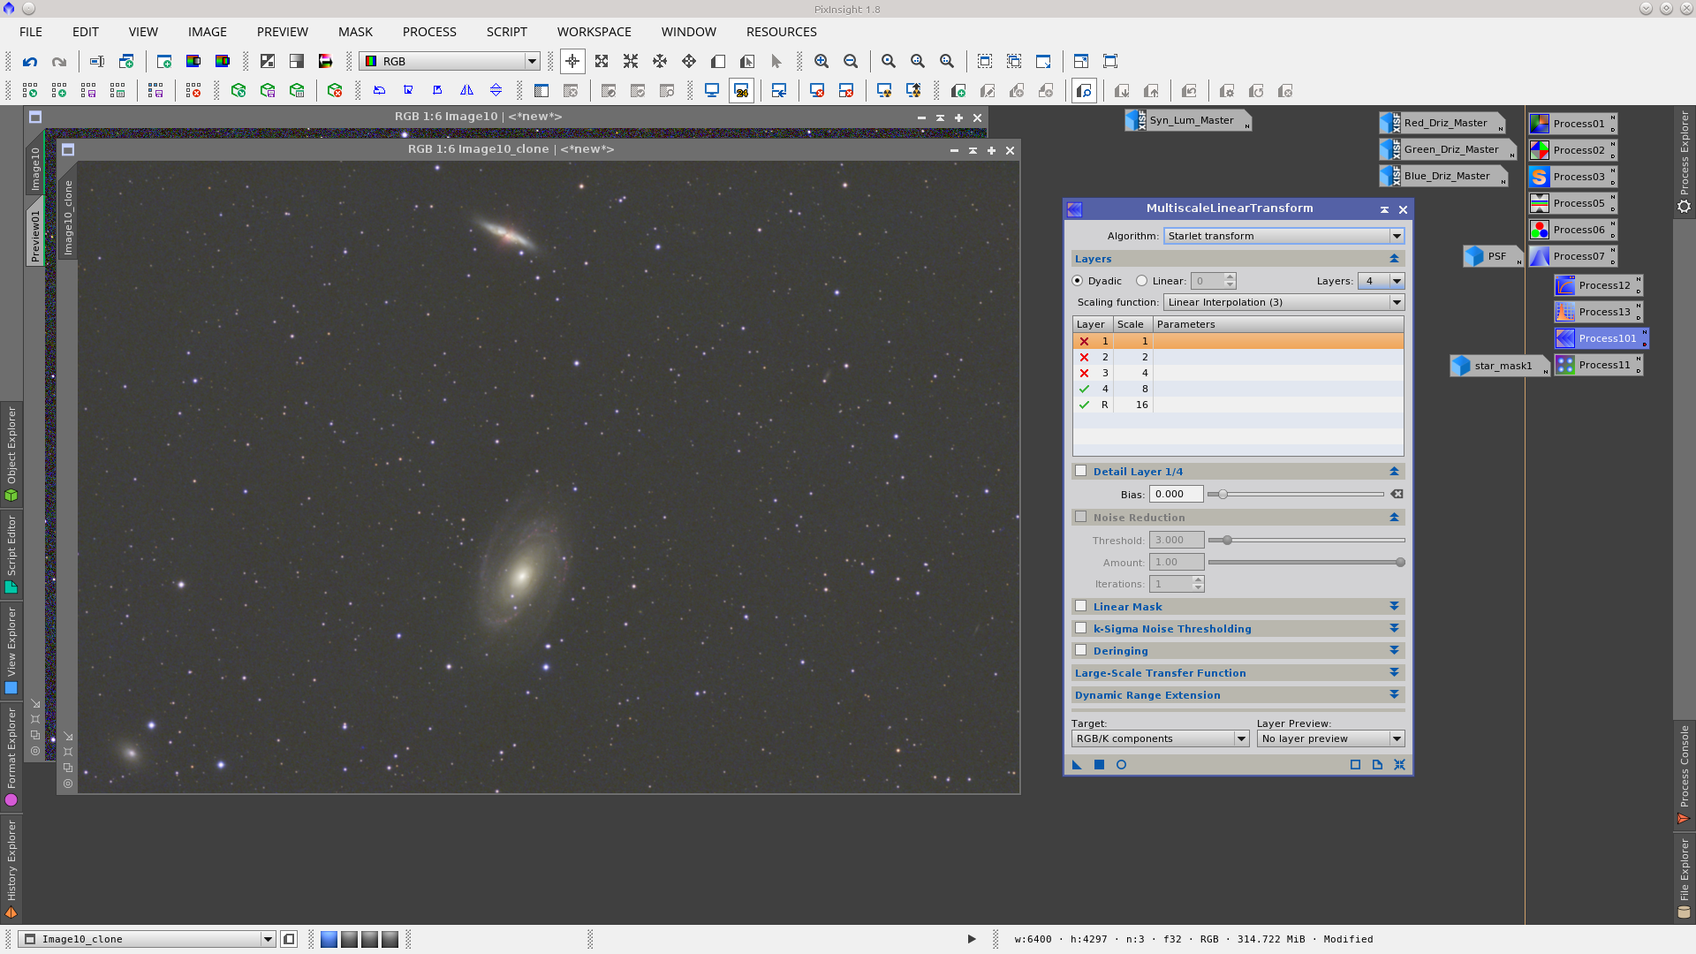The image size is (1696, 954).
Task: Open the star_mask1 instance
Action: click(x=1499, y=365)
